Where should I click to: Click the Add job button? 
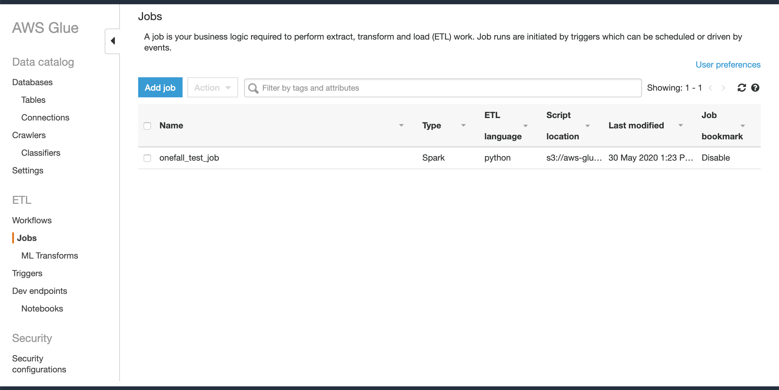160,87
